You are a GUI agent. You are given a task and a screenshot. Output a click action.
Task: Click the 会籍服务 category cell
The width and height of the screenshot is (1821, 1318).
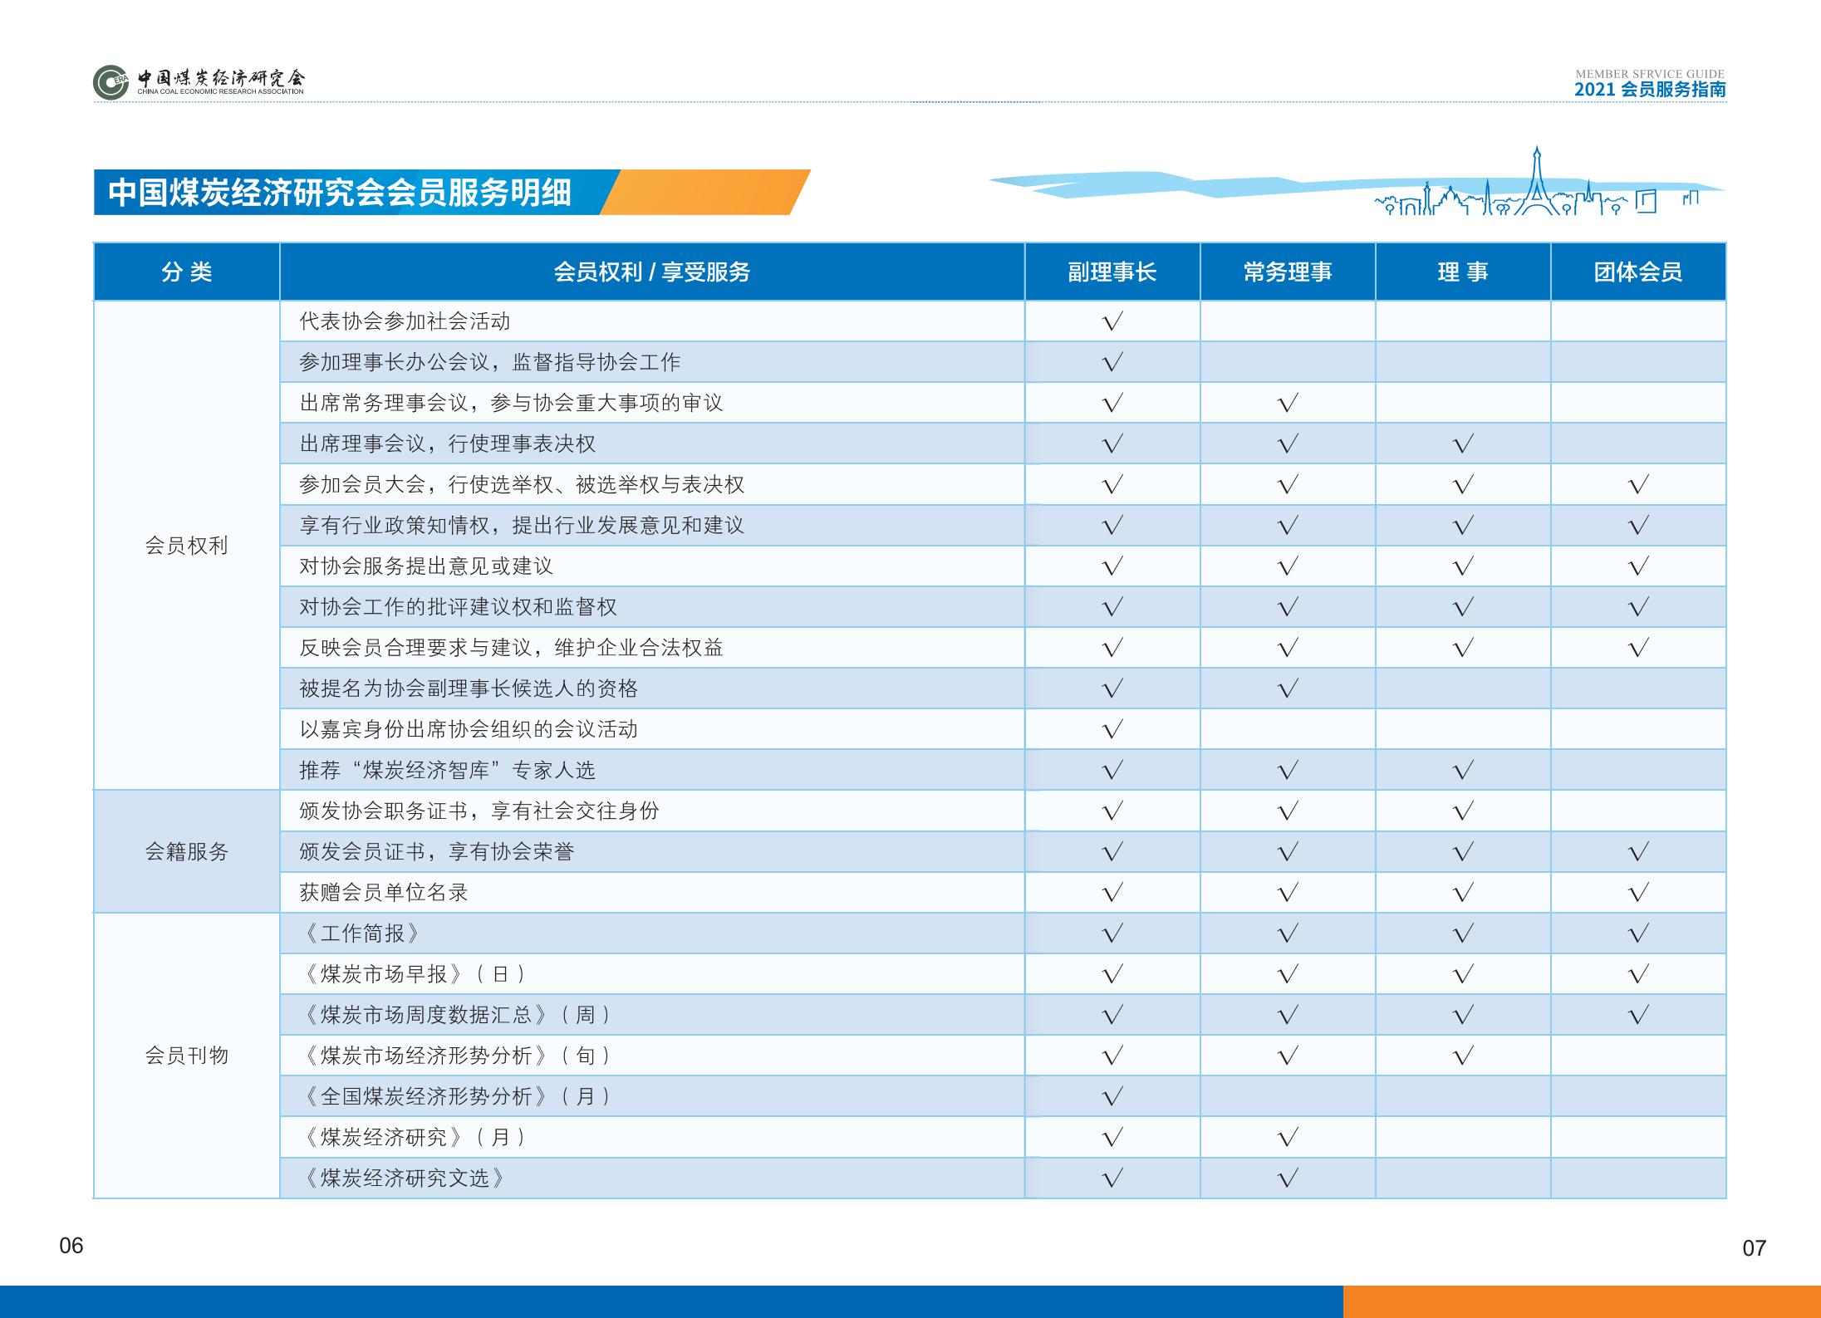(187, 851)
